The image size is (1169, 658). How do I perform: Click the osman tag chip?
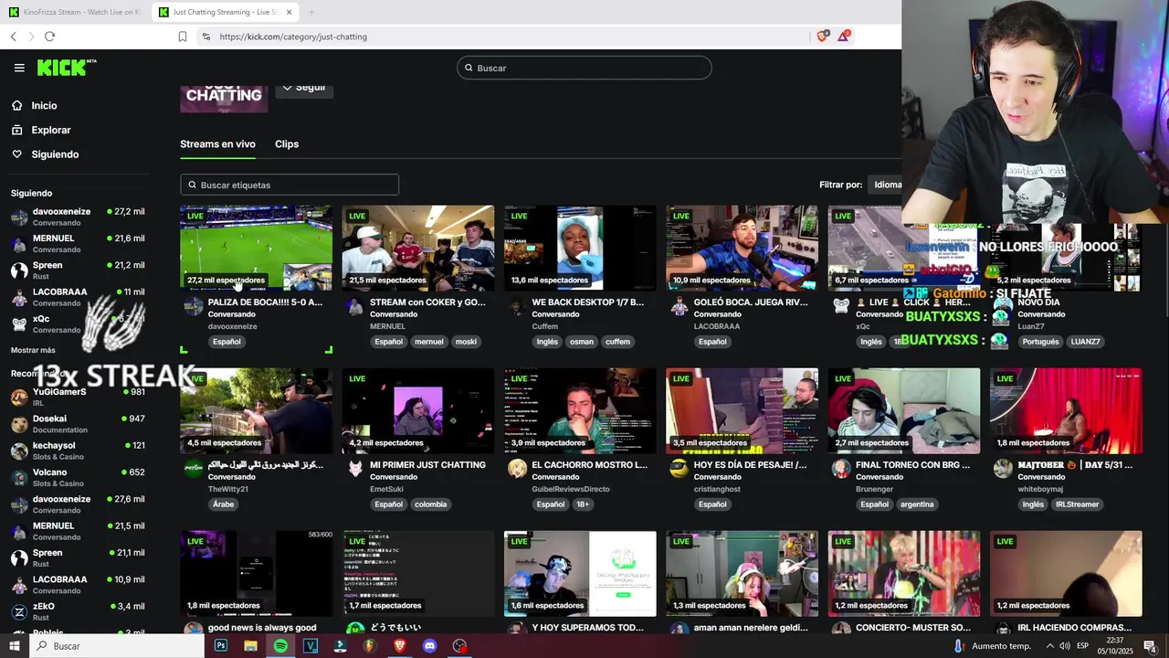point(582,342)
